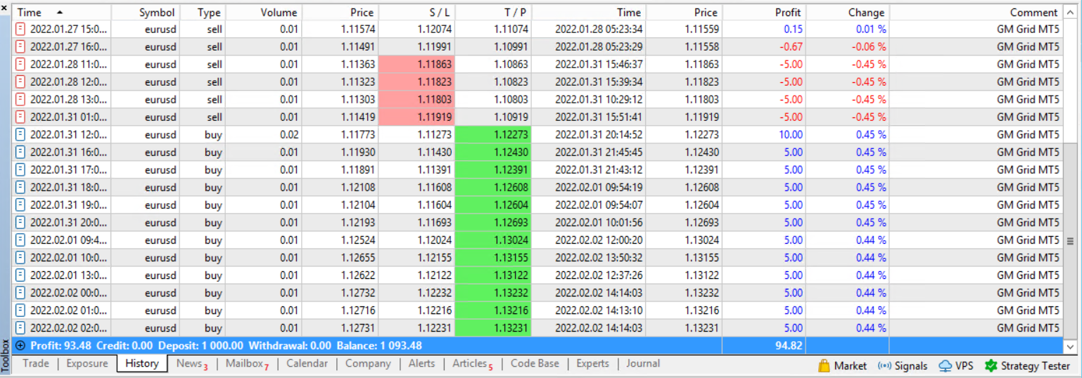Switch to the Mailbox tab

pos(247,363)
